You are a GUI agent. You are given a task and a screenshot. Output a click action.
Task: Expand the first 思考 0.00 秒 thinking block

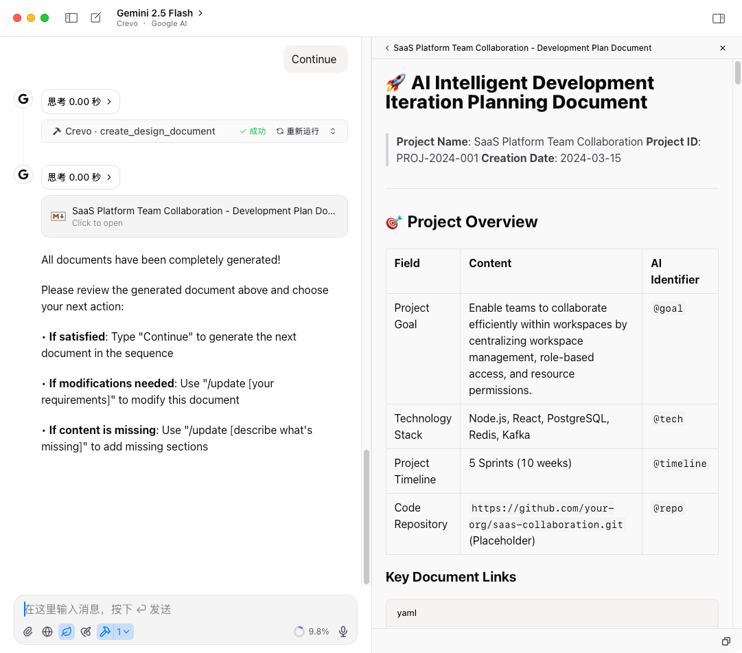point(80,102)
